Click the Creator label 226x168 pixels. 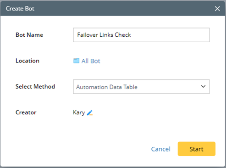(26, 112)
